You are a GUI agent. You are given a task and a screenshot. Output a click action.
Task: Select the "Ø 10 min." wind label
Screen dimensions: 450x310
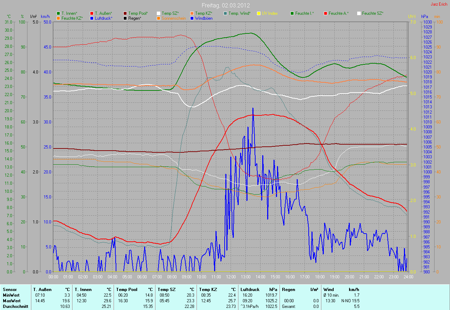331,295
